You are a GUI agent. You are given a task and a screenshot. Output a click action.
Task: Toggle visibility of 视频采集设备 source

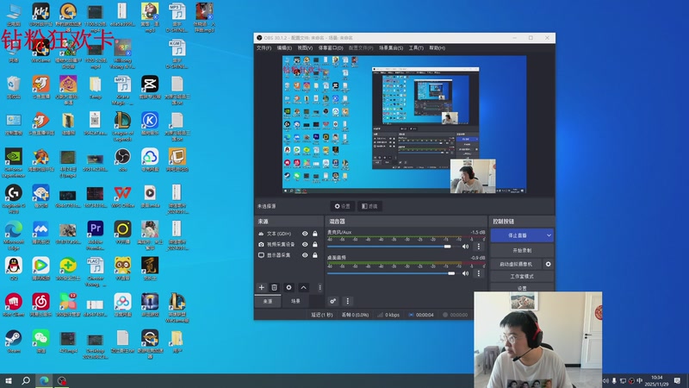(305, 244)
